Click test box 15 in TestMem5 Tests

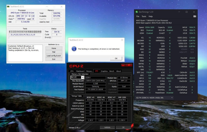pyautogui.click(x=40, y=32)
